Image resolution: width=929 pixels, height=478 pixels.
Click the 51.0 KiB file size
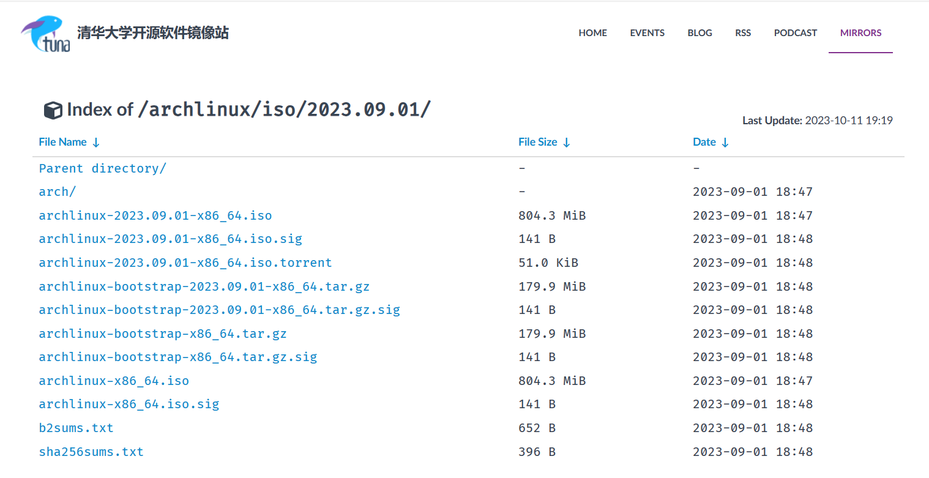point(548,263)
